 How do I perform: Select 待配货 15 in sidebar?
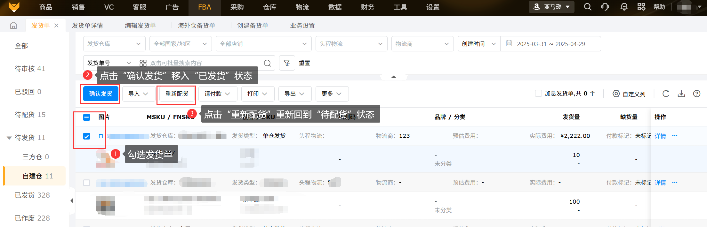[x=30, y=115]
